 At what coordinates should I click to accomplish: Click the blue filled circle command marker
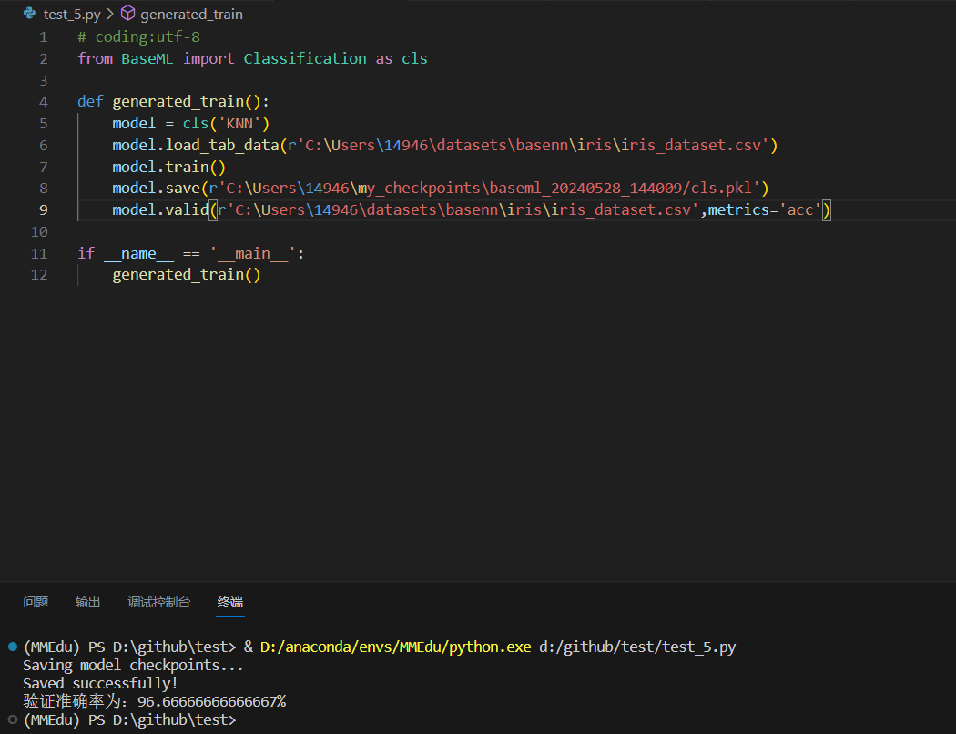(12, 647)
